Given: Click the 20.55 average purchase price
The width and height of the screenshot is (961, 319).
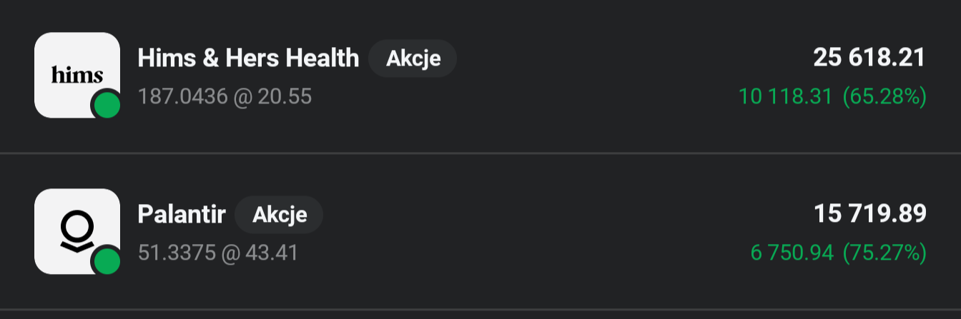Looking at the screenshot, I should click(x=285, y=96).
